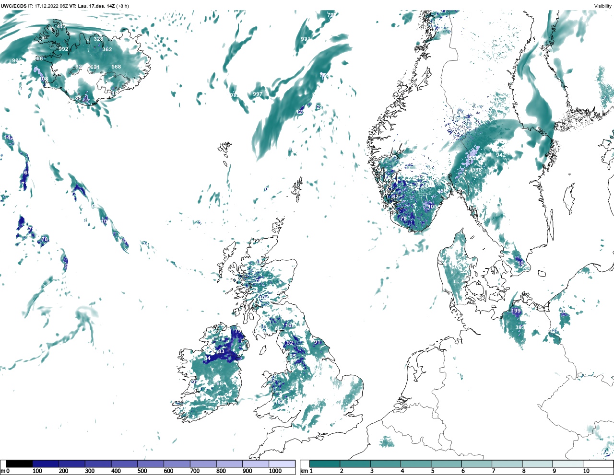Select the dark navy 100–200 m legend swatch

click(46, 464)
